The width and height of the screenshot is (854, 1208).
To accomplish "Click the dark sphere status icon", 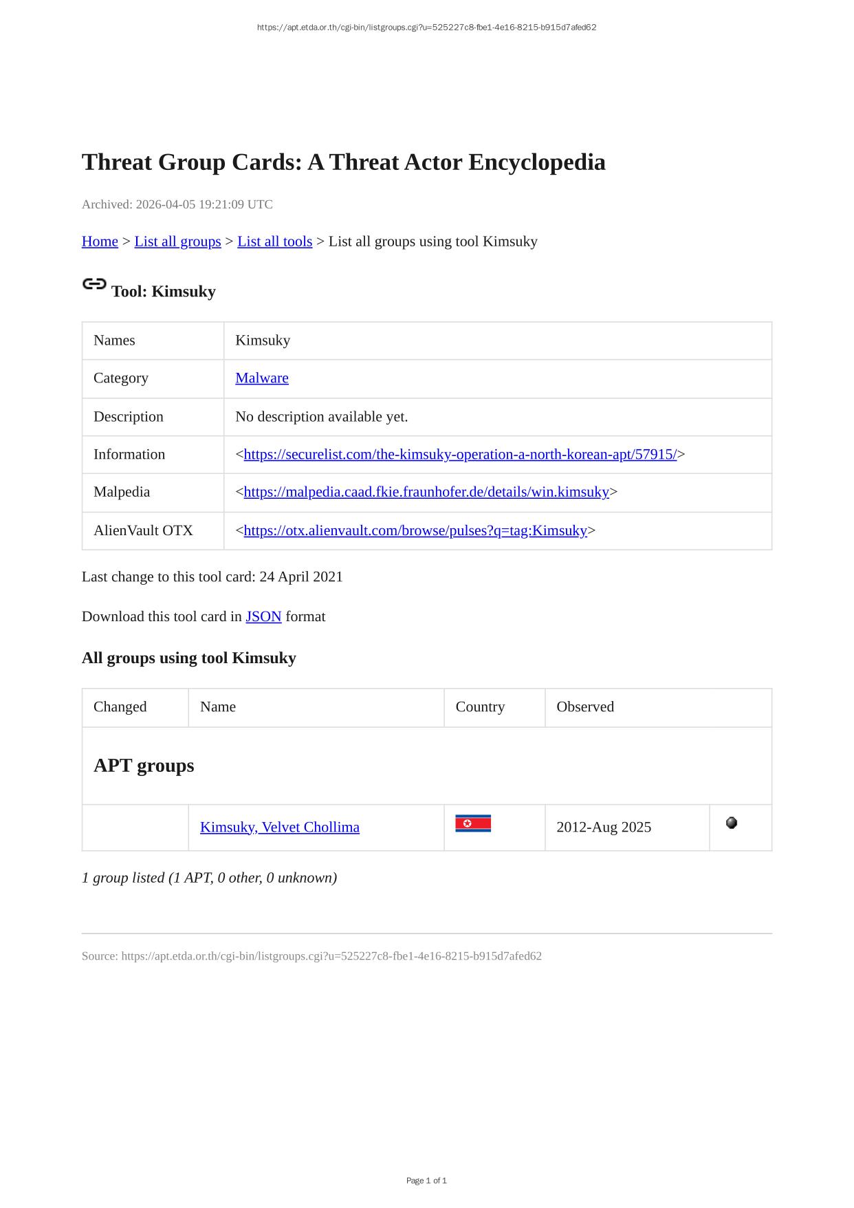I will (732, 823).
